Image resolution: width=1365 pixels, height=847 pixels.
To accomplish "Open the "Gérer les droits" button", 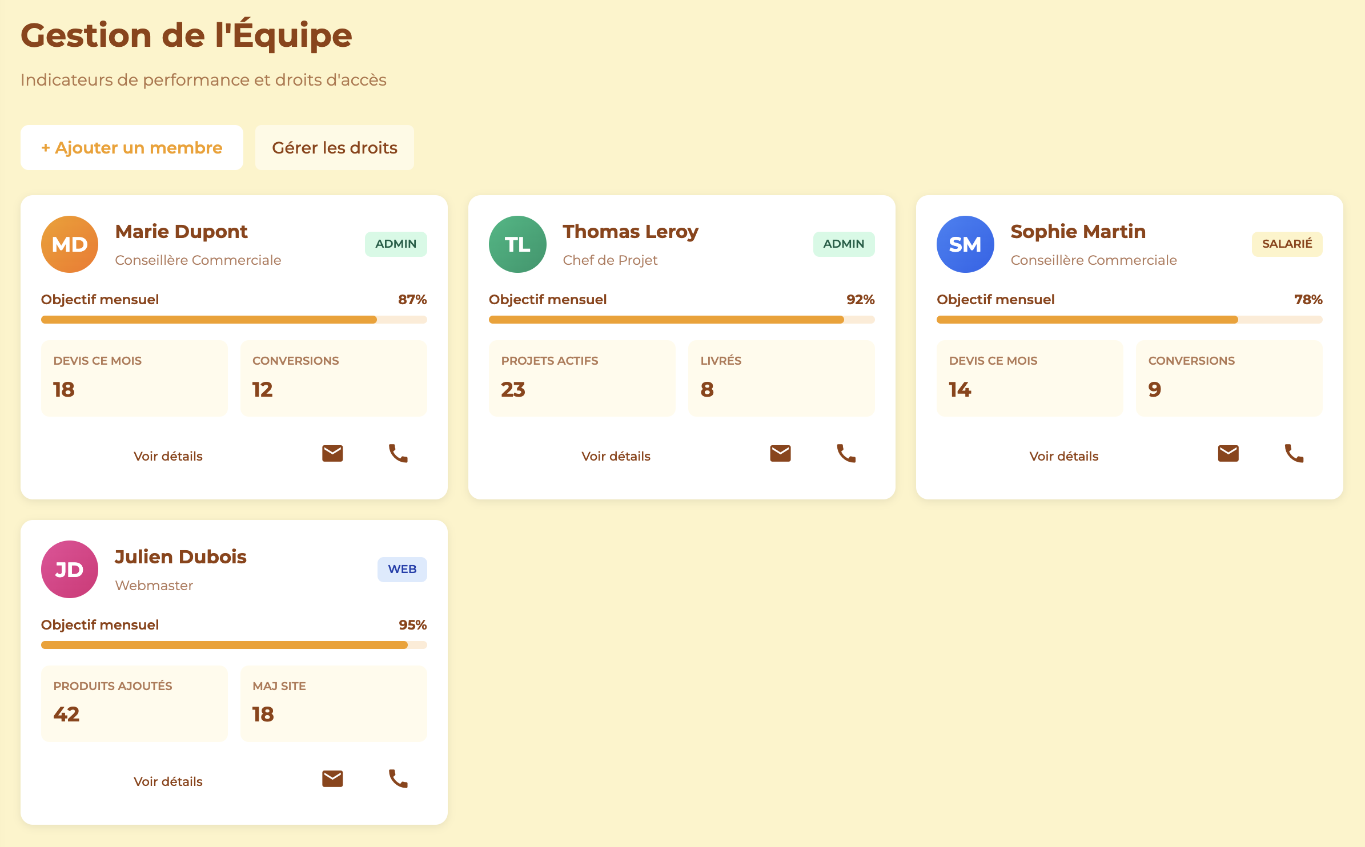I will click(x=335, y=148).
